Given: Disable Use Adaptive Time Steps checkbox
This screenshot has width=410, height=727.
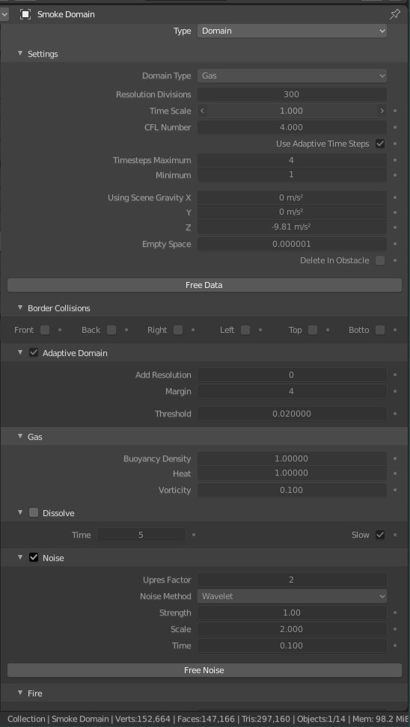Looking at the screenshot, I should 380,144.
